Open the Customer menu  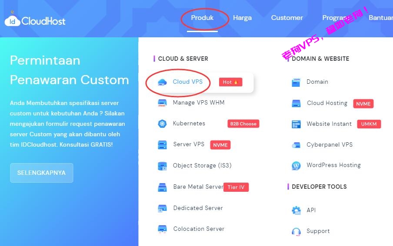pos(287,18)
